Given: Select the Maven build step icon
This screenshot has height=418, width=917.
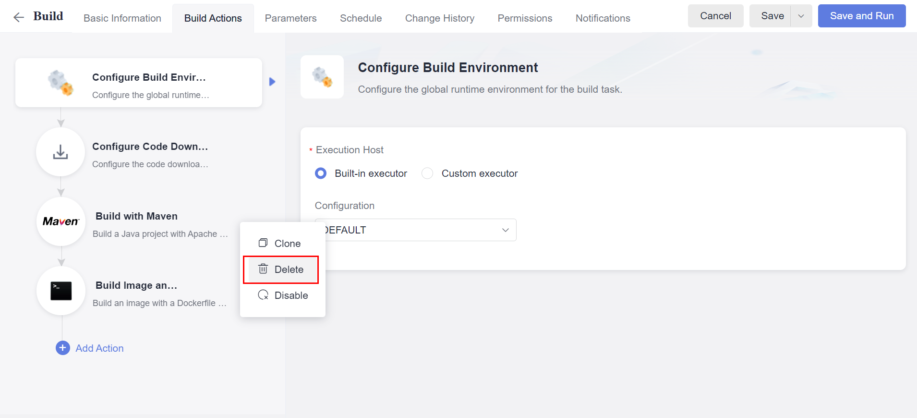Looking at the screenshot, I should 61,221.
